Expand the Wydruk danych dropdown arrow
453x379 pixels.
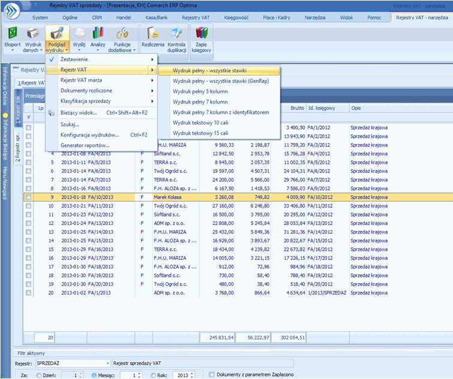(41, 50)
